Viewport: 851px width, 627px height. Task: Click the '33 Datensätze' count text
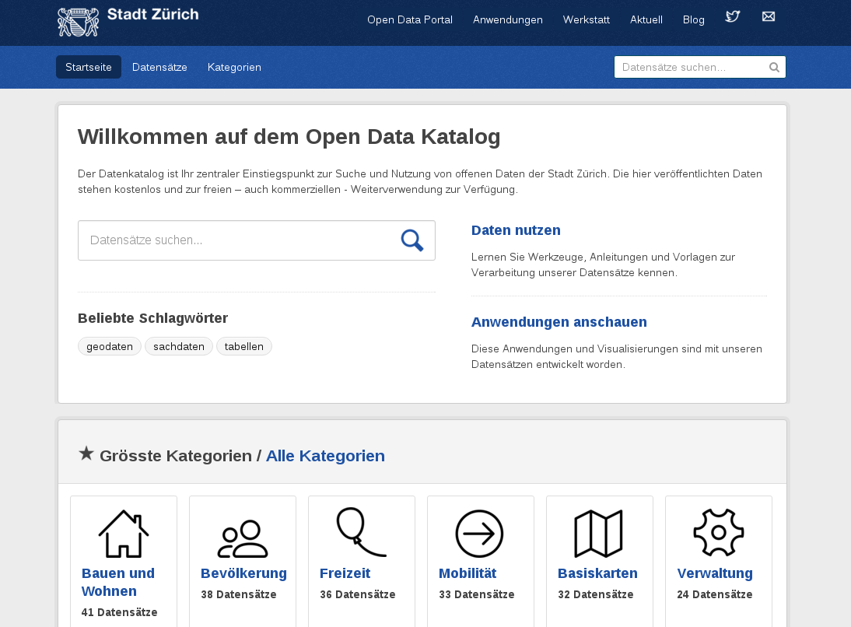pos(477,594)
